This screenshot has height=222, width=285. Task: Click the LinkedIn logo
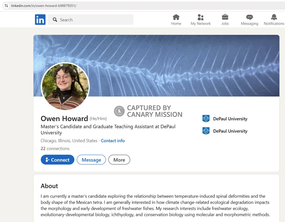(40, 20)
